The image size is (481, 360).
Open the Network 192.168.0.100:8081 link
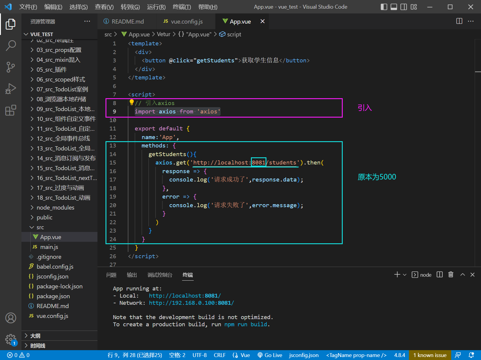191,303
